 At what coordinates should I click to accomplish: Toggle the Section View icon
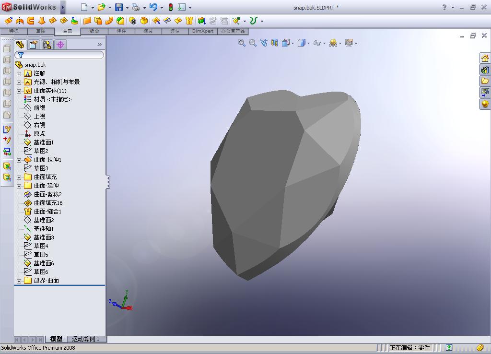tap(275, 43)
